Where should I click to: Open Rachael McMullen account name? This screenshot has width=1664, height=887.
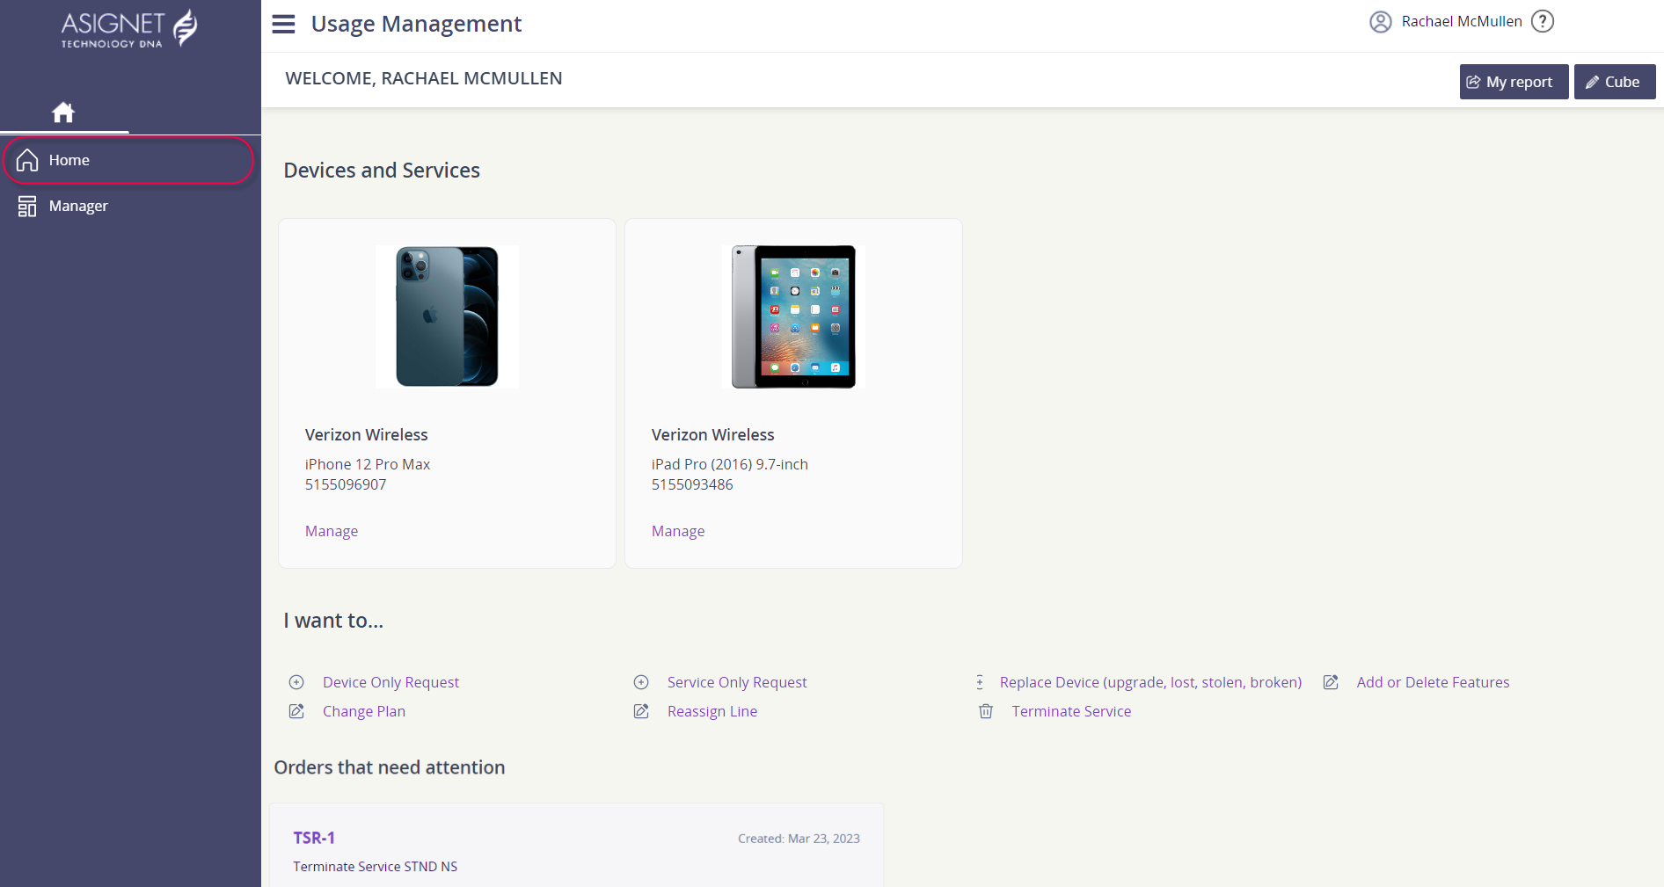click(x=1462, y=21)
